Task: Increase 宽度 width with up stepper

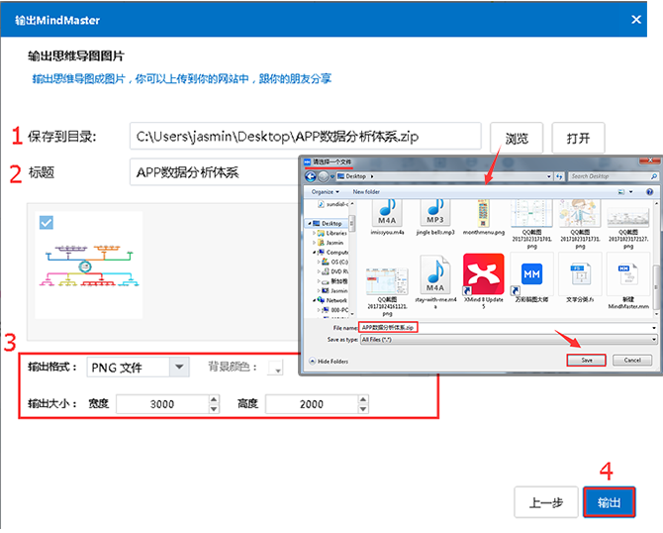Action: (214, 399)
